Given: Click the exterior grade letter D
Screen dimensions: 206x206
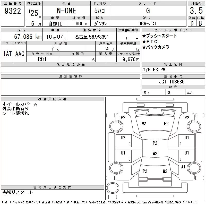Looking at the screenshot, I should pyautogui.click(x=192, y=23).
